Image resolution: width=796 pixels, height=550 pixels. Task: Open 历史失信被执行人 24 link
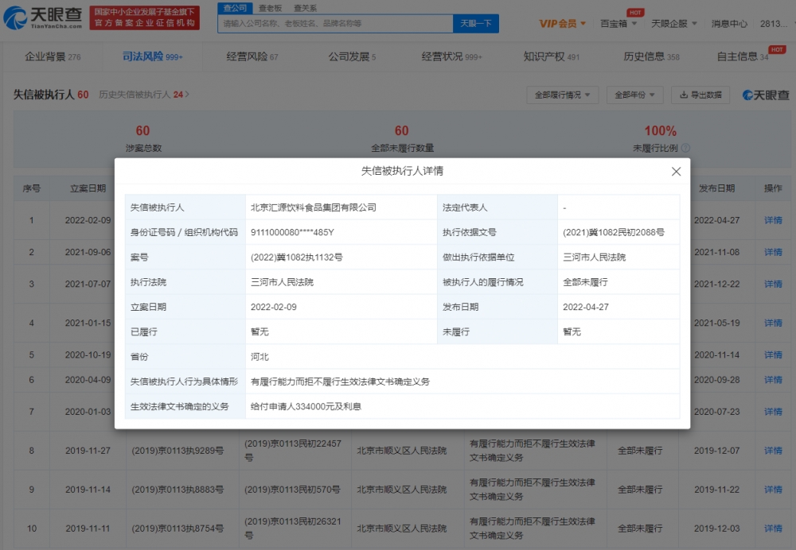(143, 95)
